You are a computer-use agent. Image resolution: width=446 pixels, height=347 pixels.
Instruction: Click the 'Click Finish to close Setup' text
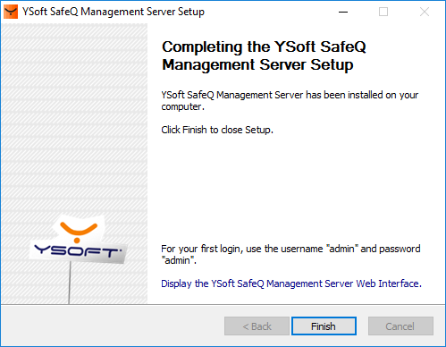pyautogui.click(x=217, y=130)
